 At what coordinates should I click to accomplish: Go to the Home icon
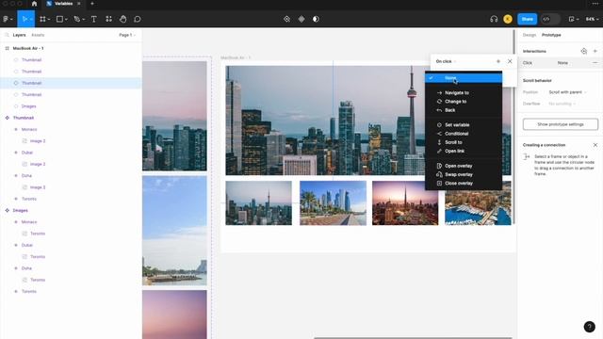[34, 4]
